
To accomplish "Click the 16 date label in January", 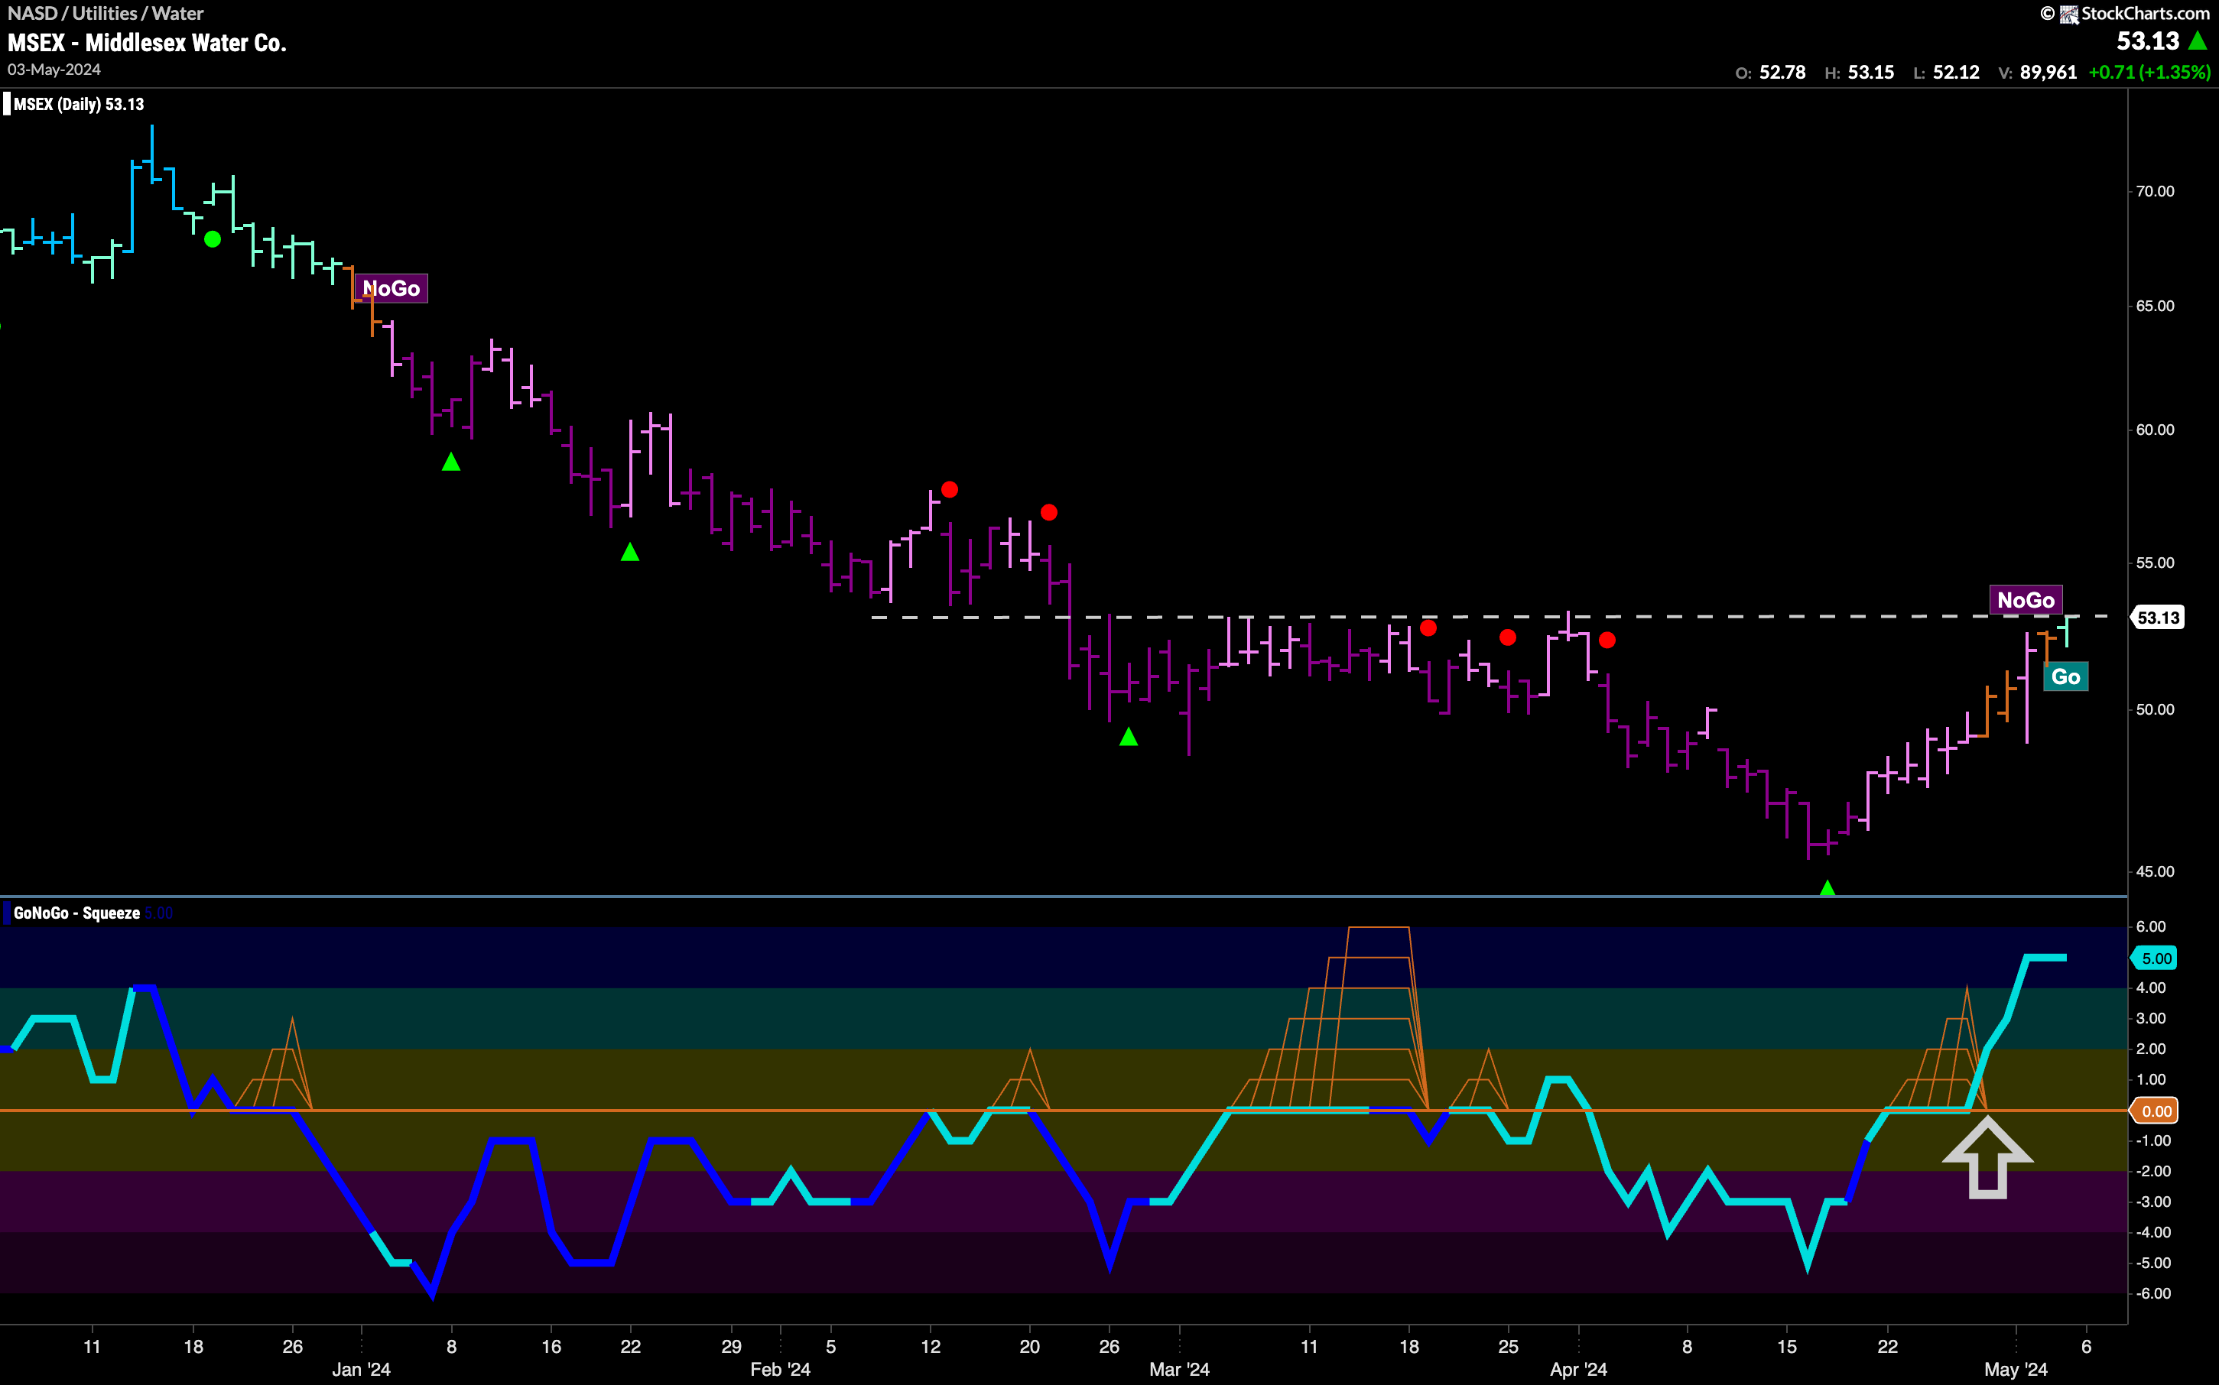I will click(551, 1347).
